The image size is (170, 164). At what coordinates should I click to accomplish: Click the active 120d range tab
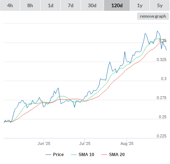click(117, 5)
